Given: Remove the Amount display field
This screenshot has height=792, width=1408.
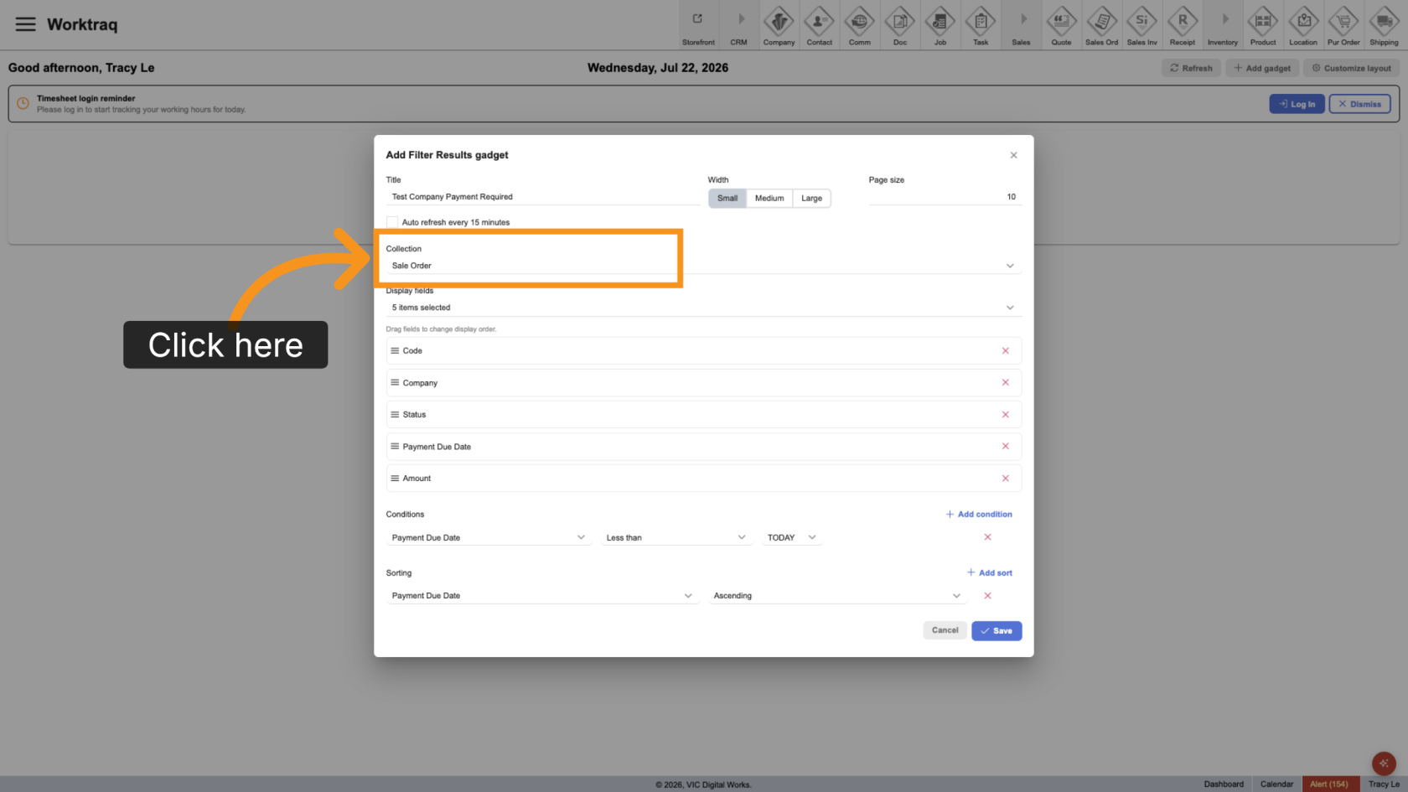Looking at the screenshot, I should 1005,479.
